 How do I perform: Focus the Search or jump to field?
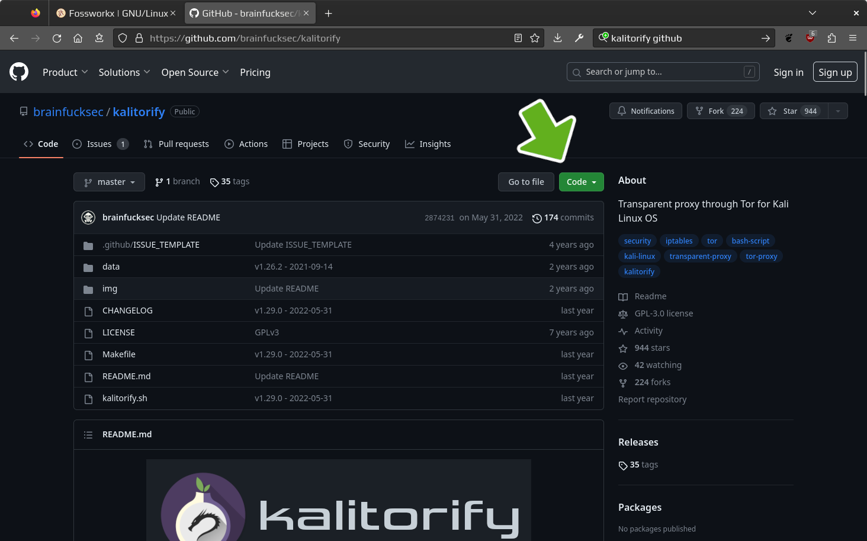pyautogui.click(x=662, y=72)
